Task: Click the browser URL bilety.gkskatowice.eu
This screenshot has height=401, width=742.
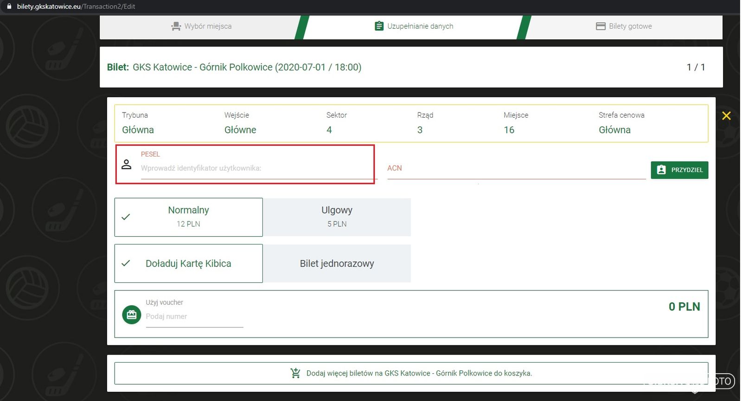Action: coord(76,6)
